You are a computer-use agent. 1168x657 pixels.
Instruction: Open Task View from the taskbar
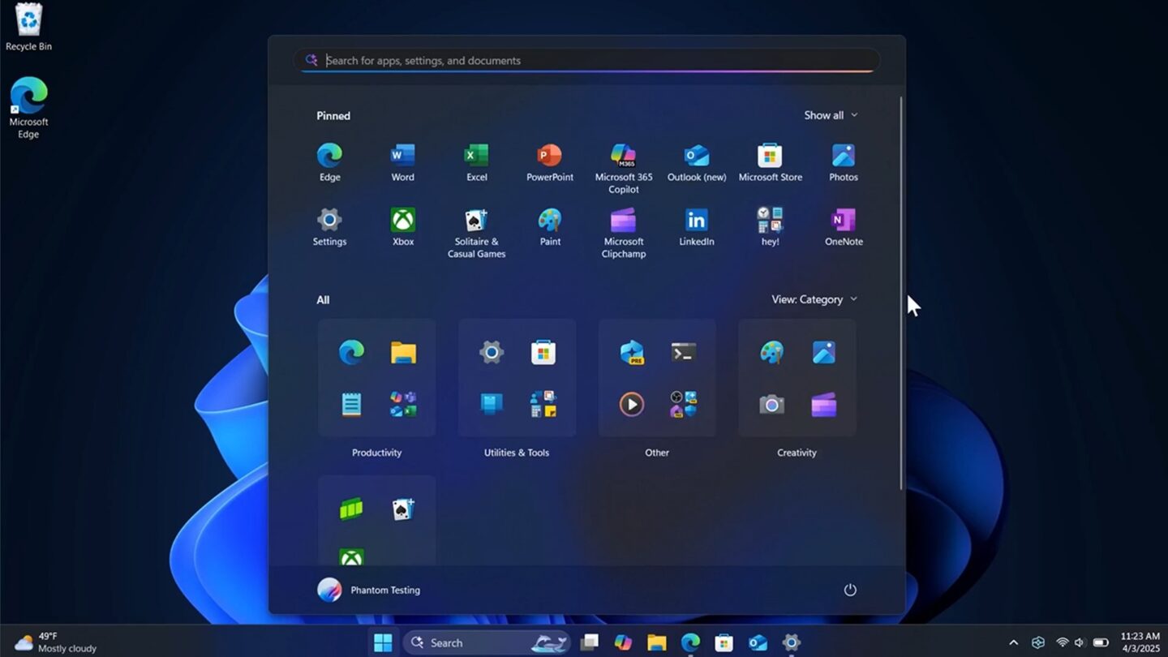point(590,642)
